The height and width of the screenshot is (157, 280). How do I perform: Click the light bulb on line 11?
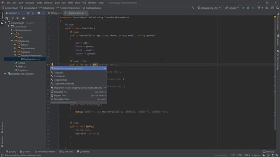tap(52, 65)
